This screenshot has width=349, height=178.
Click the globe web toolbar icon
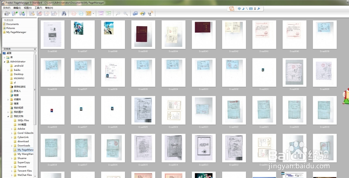tap(143, 14)
